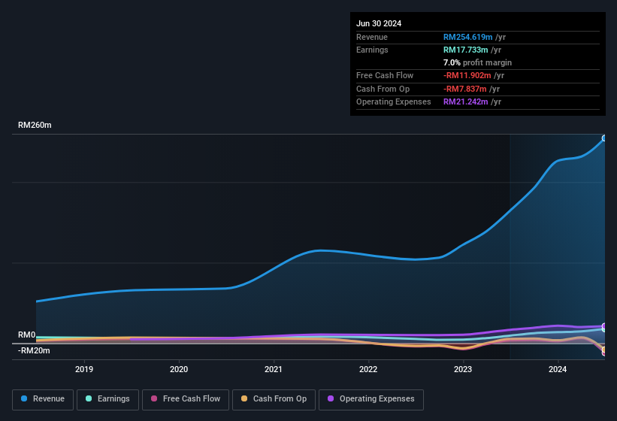Click the 2024 x-axis label
Image resolution: width=617 pixels, height=421 pixels.
pyautogui.click(x=558, y=369)
